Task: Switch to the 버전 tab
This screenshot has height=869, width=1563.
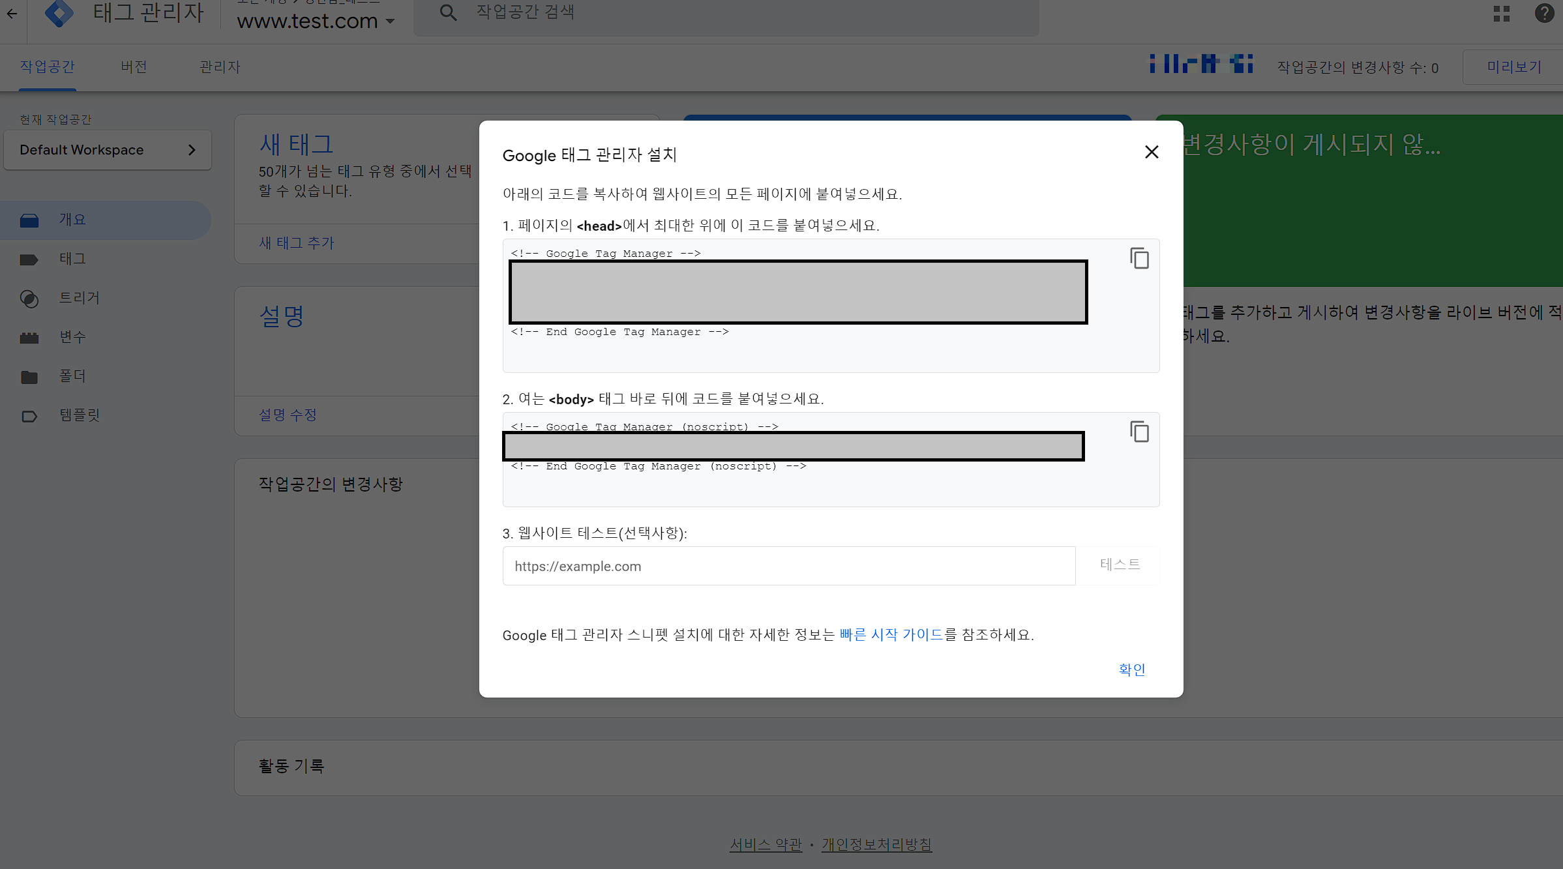Action: (x=134, y=67)
